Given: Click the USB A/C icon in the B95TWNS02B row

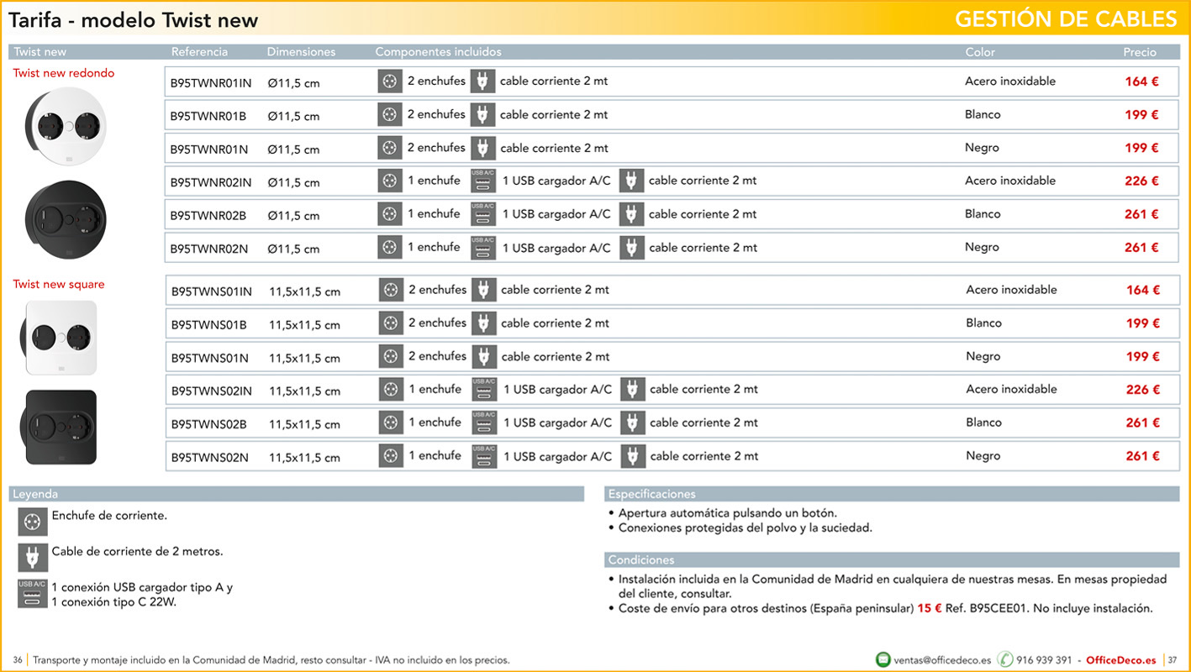Looking at the screenshot, I should 483,423.
